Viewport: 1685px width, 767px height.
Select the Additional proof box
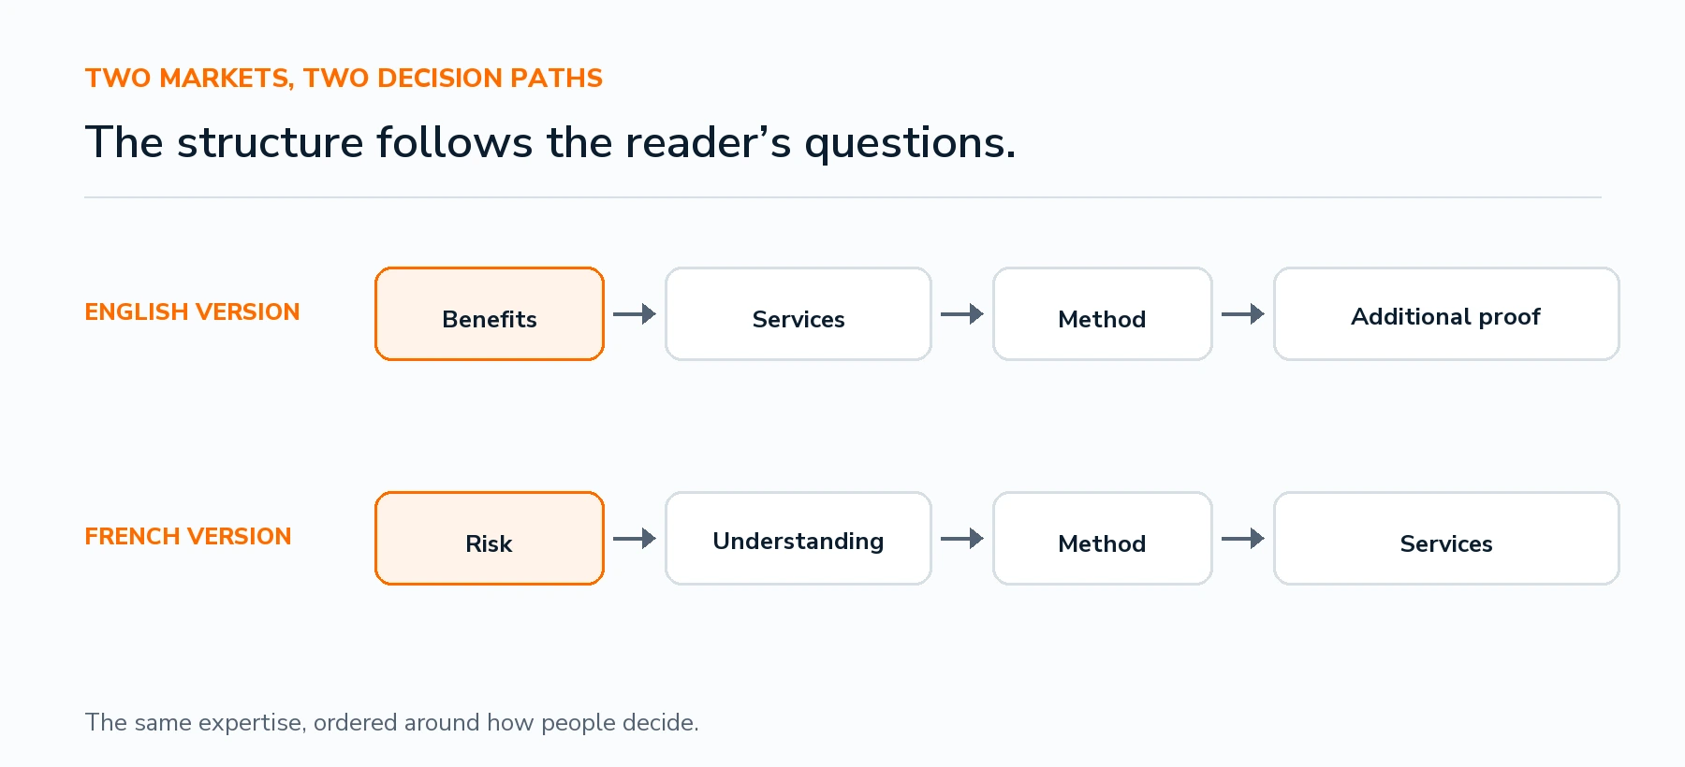(x=1446, y=314)
